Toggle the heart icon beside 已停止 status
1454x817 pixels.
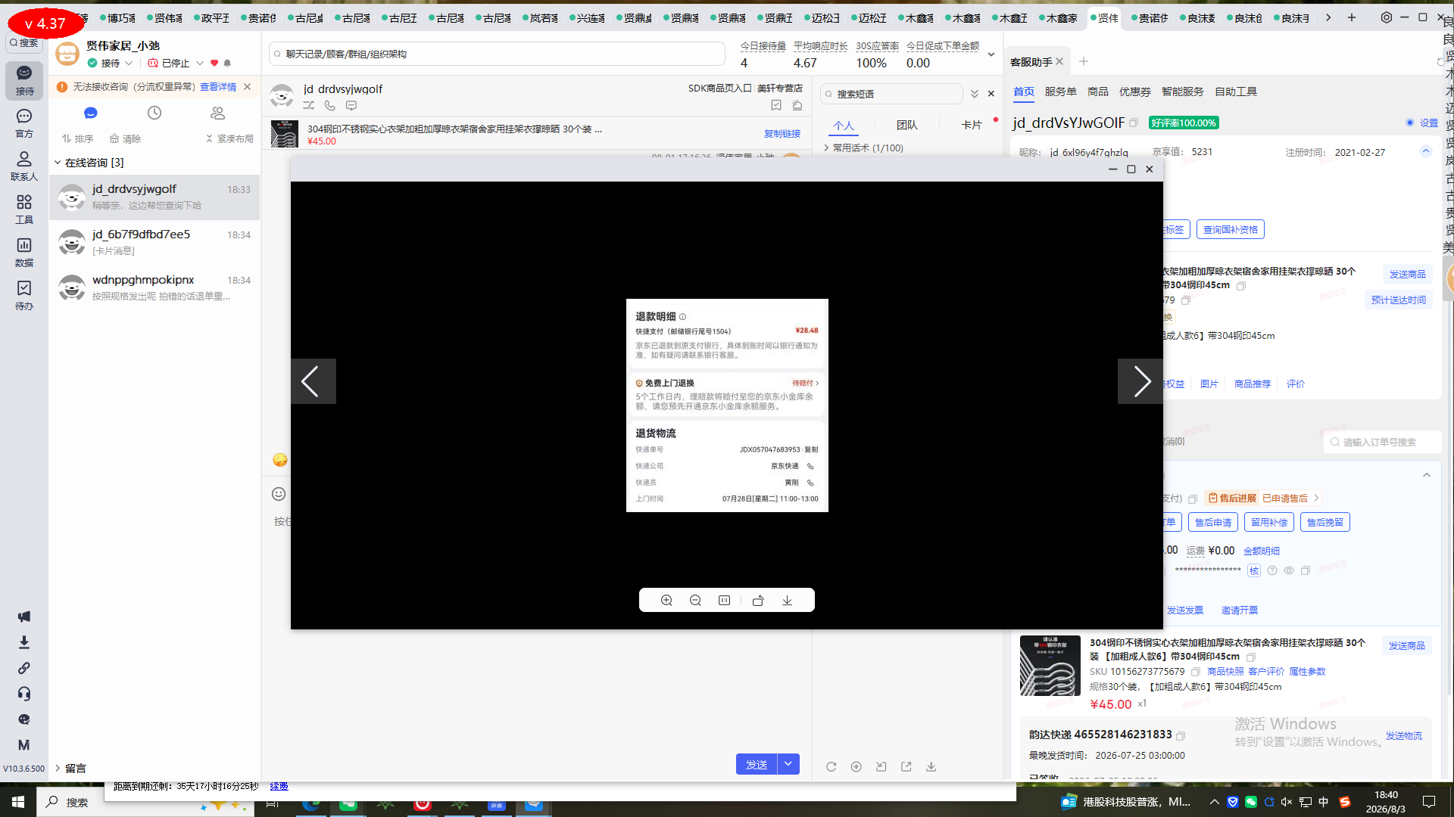pos(214,63)
